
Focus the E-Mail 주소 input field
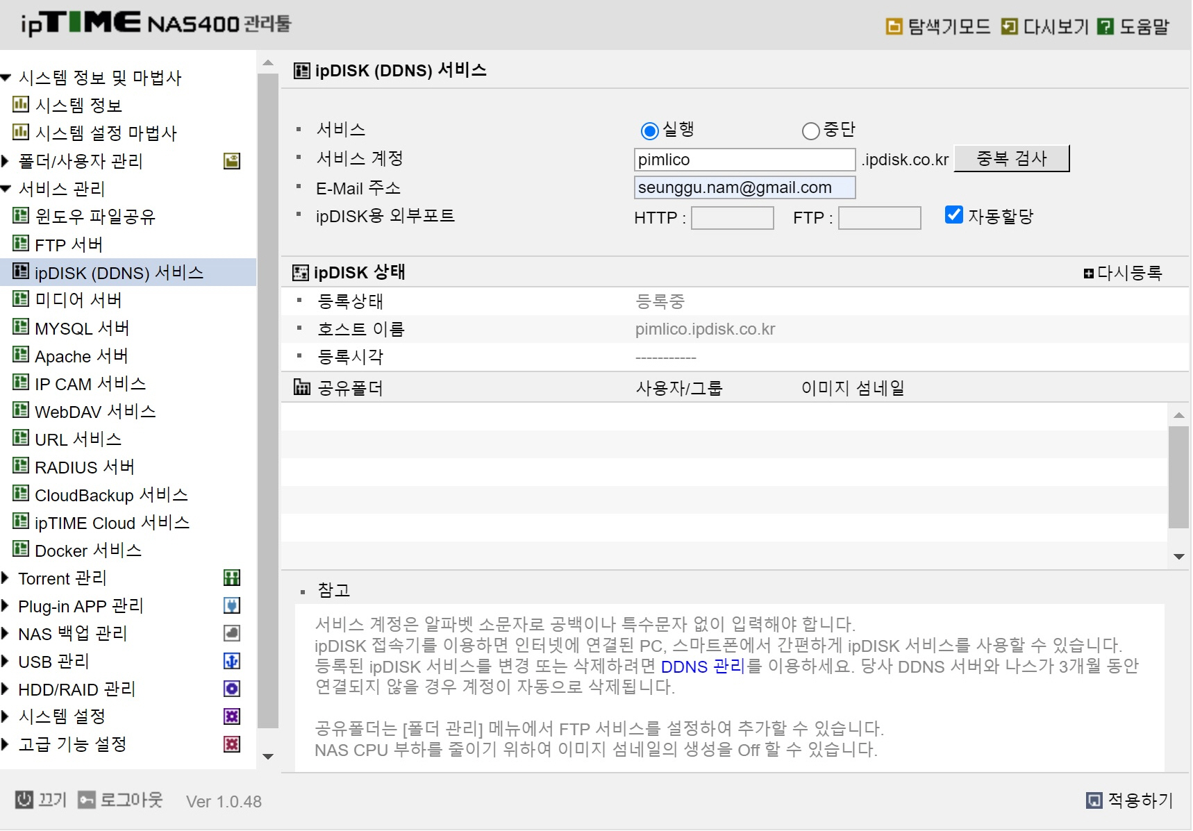(x=744, y=187)
